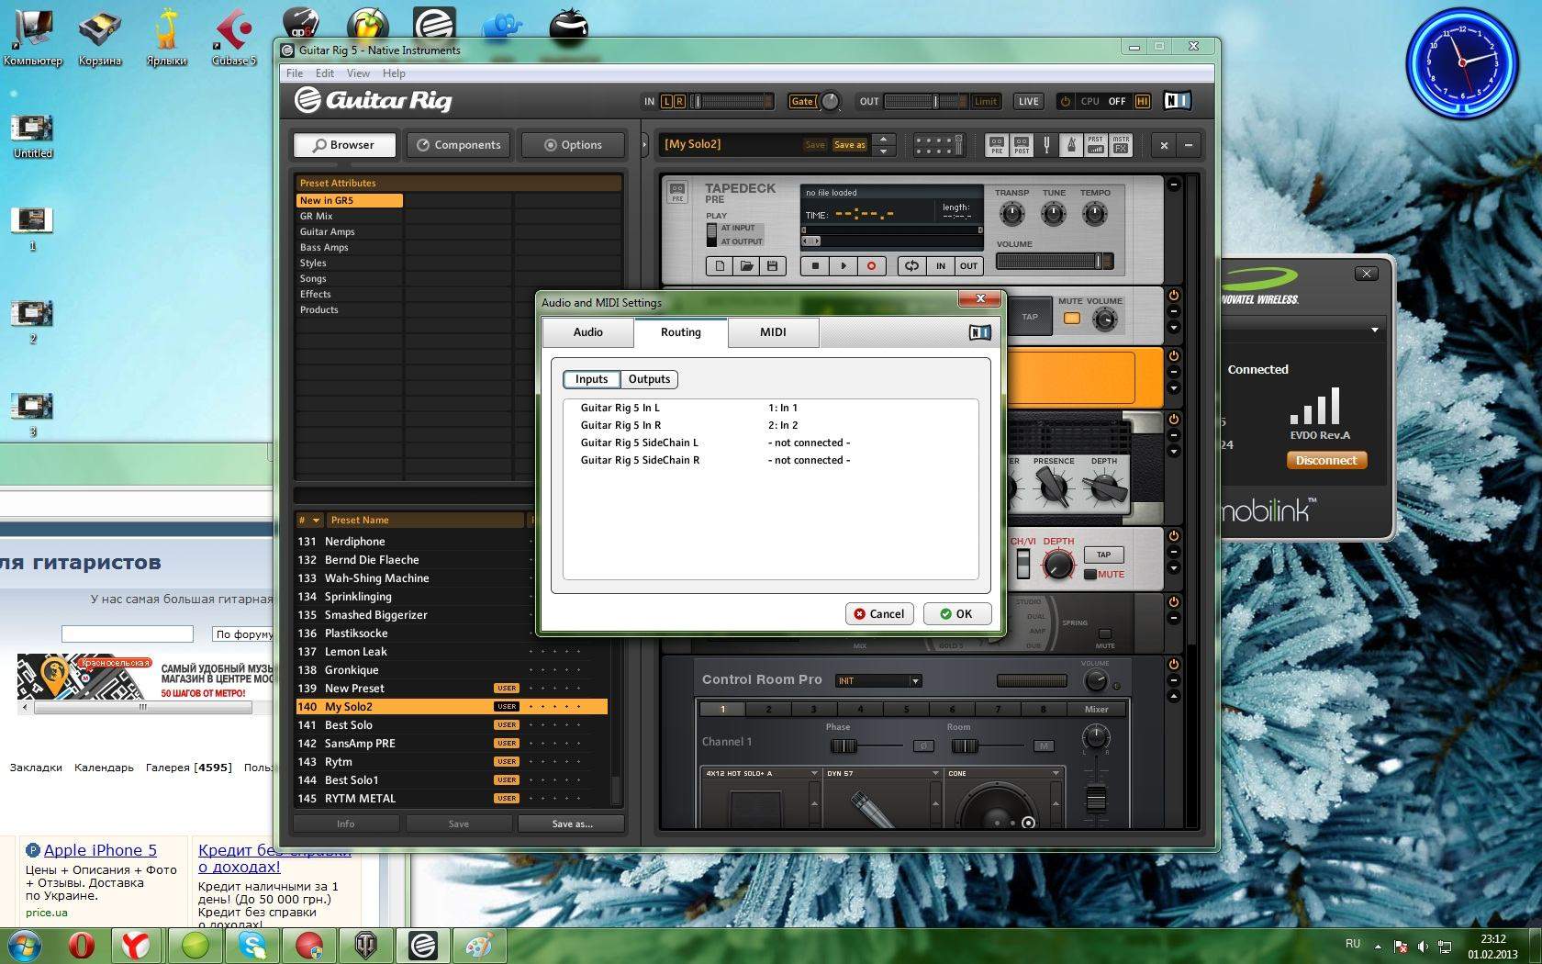Screen dimensions: 1542x964
Task: Show the Outputs routing list
Action: pyautogui.click(x=649, y=379)
